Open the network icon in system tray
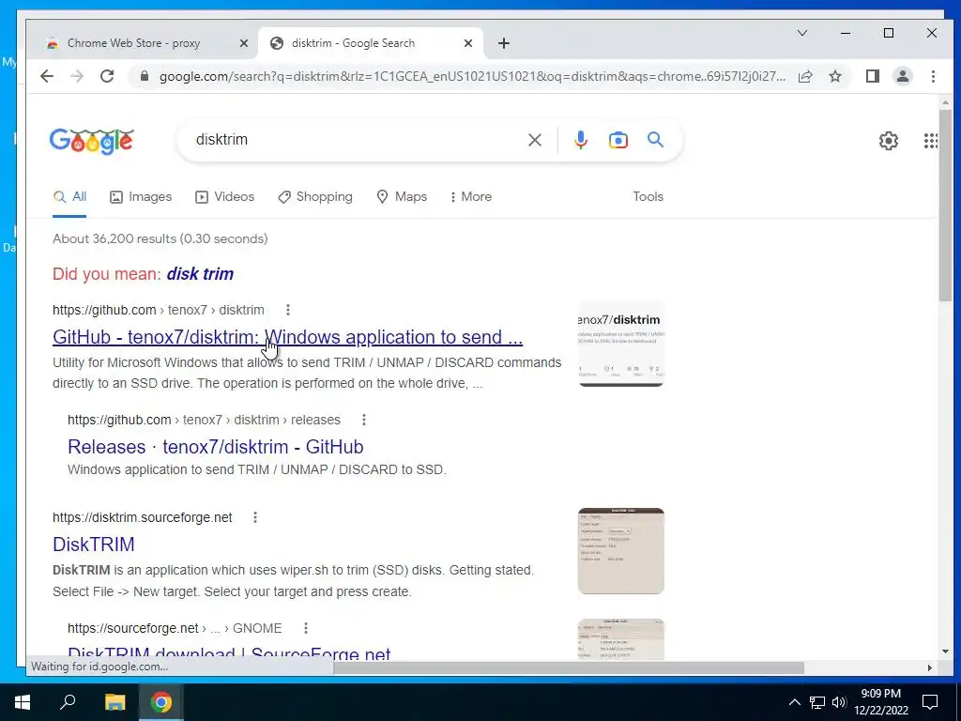The height and width of the screenshot is (721, 961). click(817, 702)
